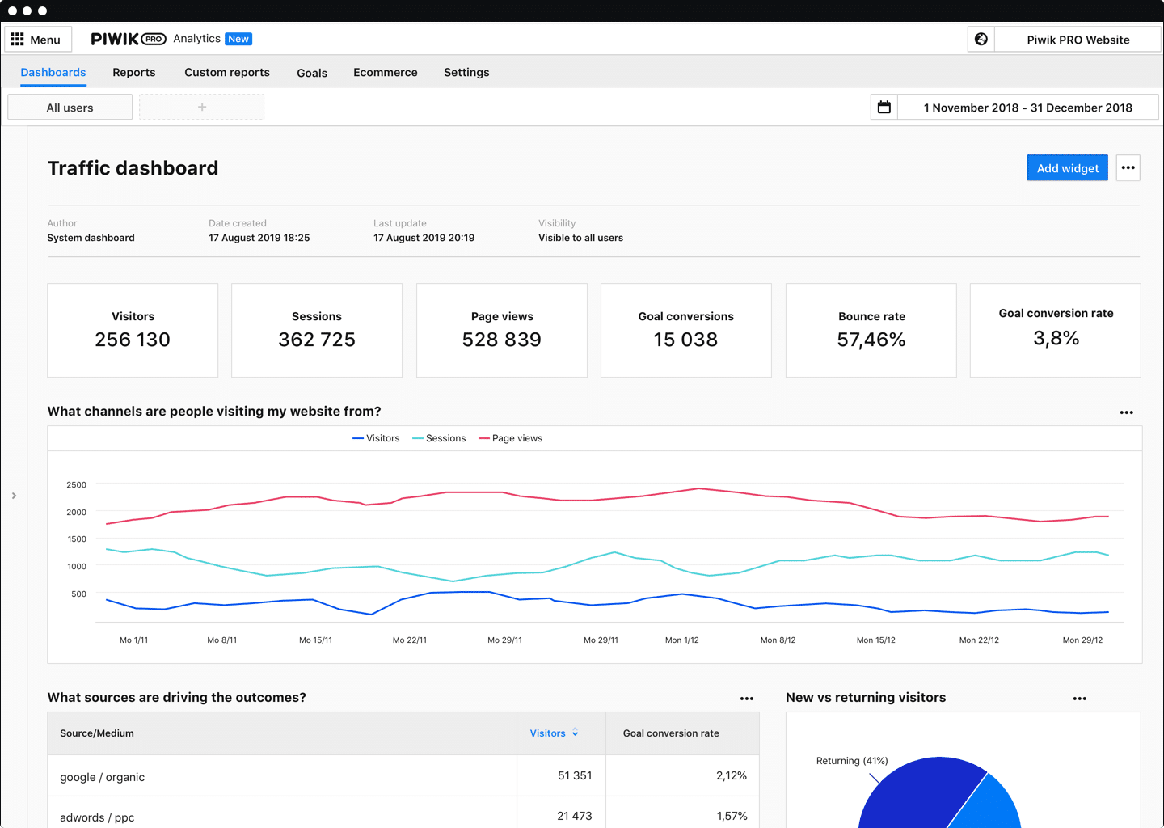Open the new vs returning visitors ellipsis menu

tap(1079, 698)
